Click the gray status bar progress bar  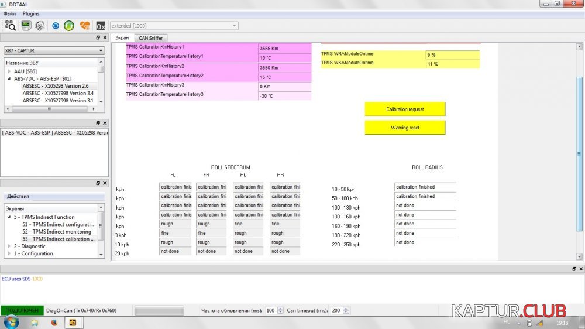coord(159,310)
